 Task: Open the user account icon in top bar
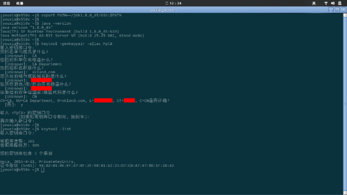(x=340, y=3)
